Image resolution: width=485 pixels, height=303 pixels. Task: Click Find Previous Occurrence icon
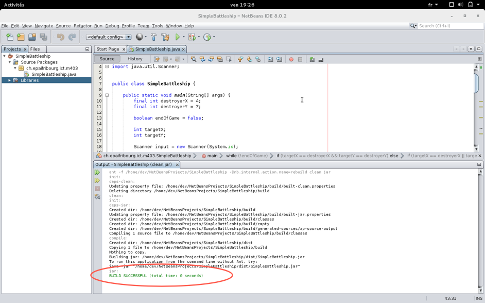point(202,59)
